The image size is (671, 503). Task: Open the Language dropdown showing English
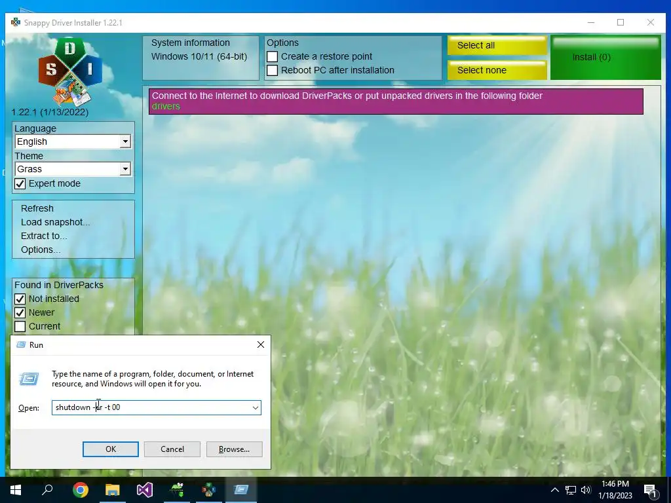click(x=73, y=141)
